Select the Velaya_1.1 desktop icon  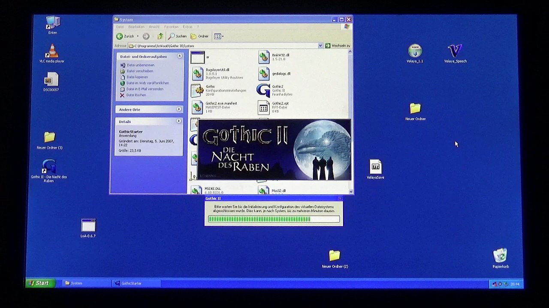point(415,53)
